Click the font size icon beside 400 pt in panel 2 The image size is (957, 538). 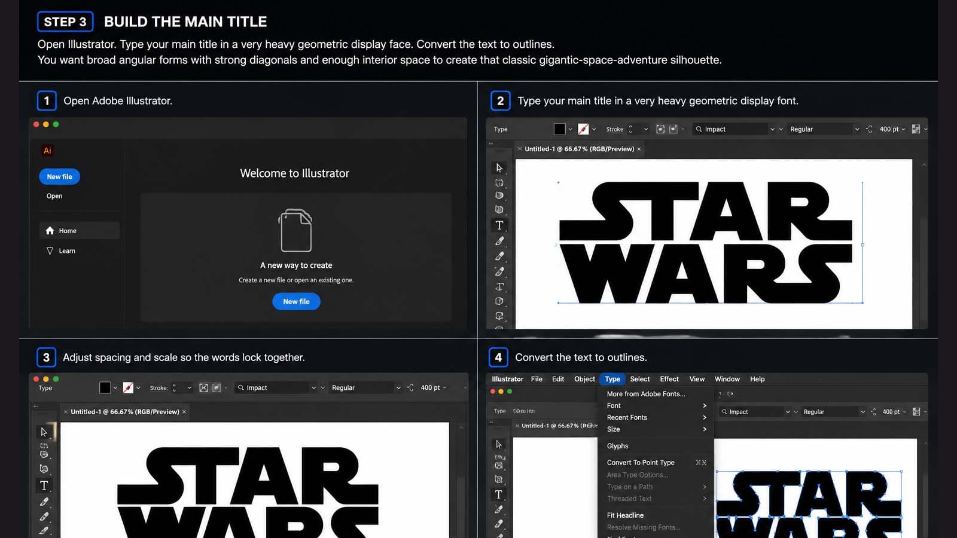[869, 129]
